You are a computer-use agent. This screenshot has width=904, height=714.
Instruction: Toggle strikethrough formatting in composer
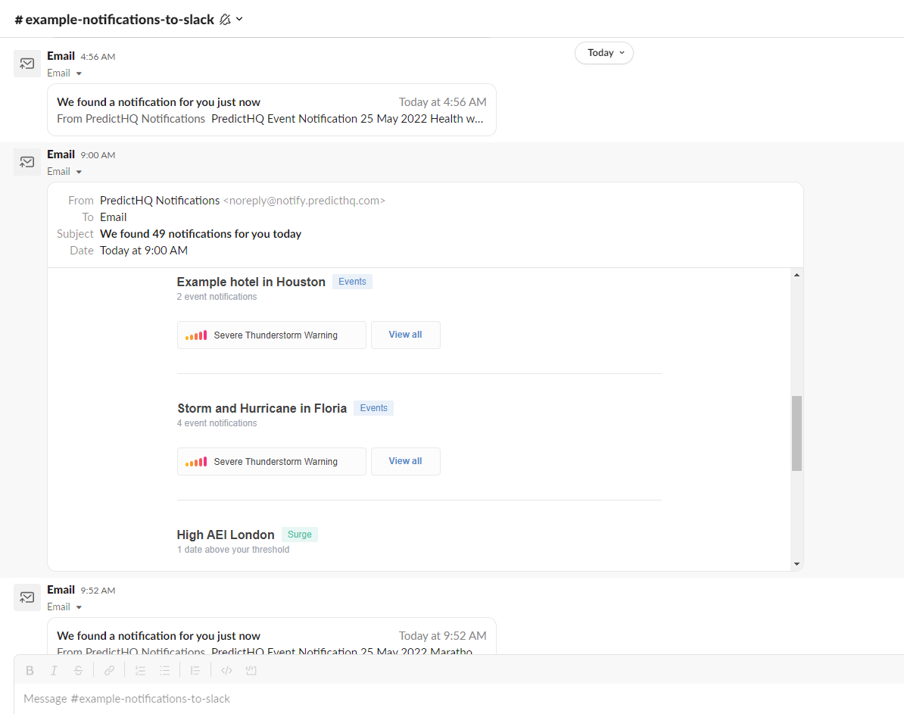79,670
